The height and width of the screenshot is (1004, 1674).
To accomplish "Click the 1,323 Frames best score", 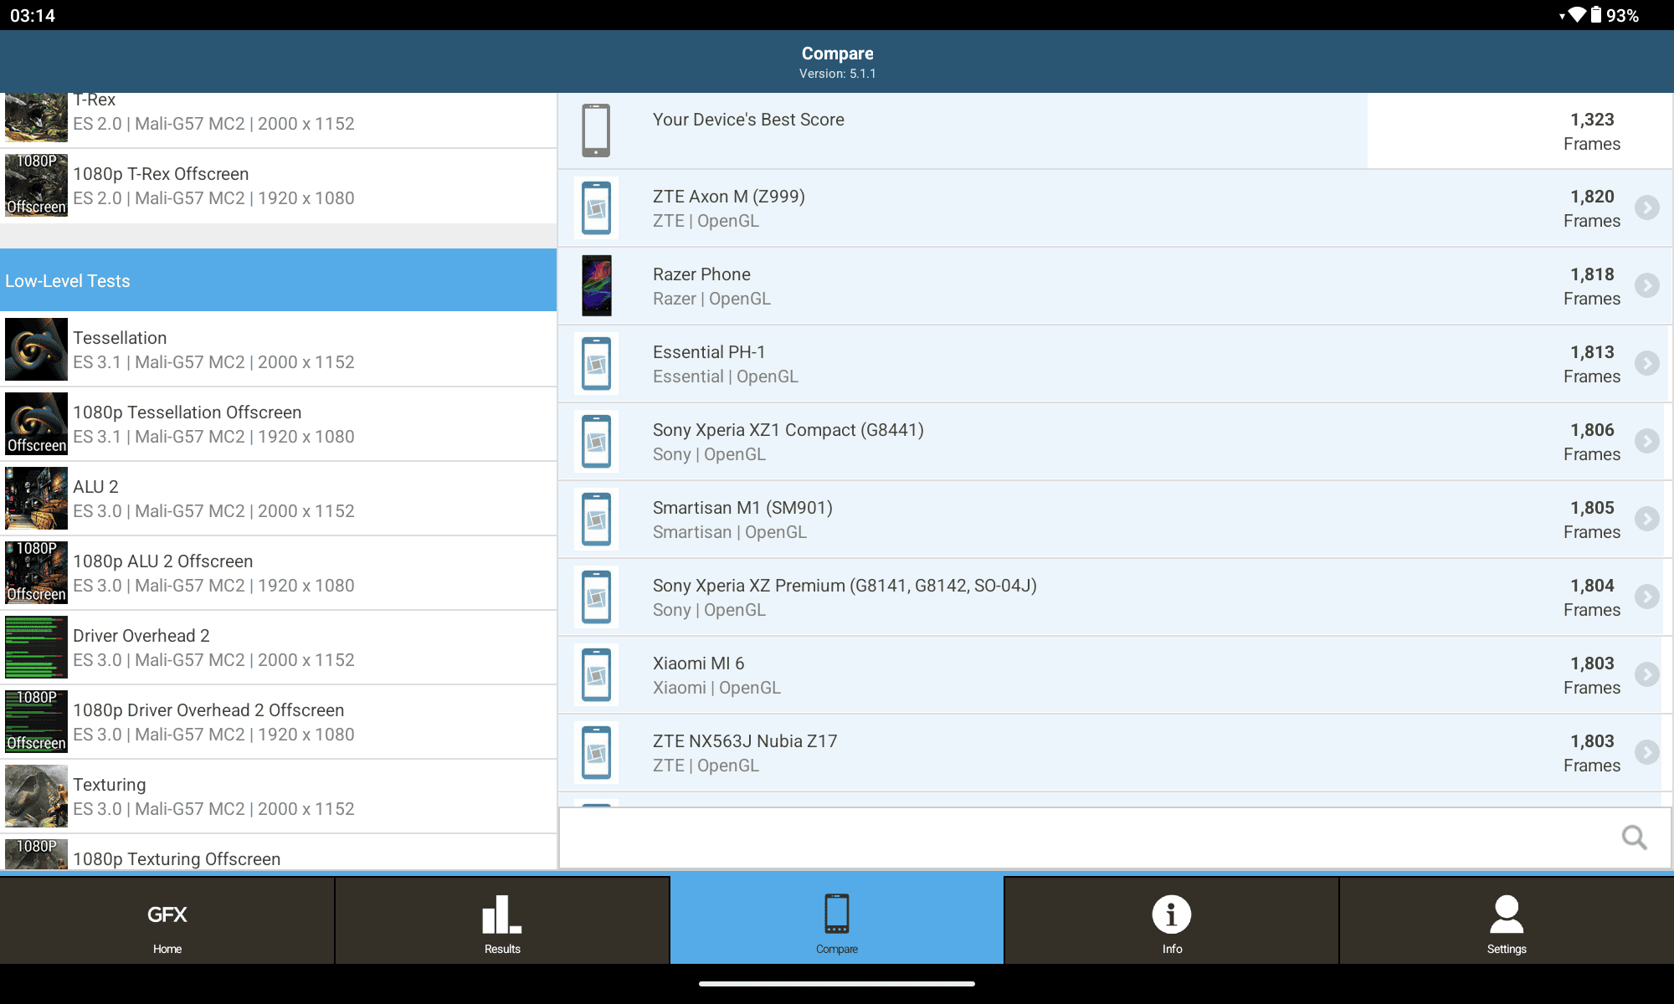I will 1591,131.
